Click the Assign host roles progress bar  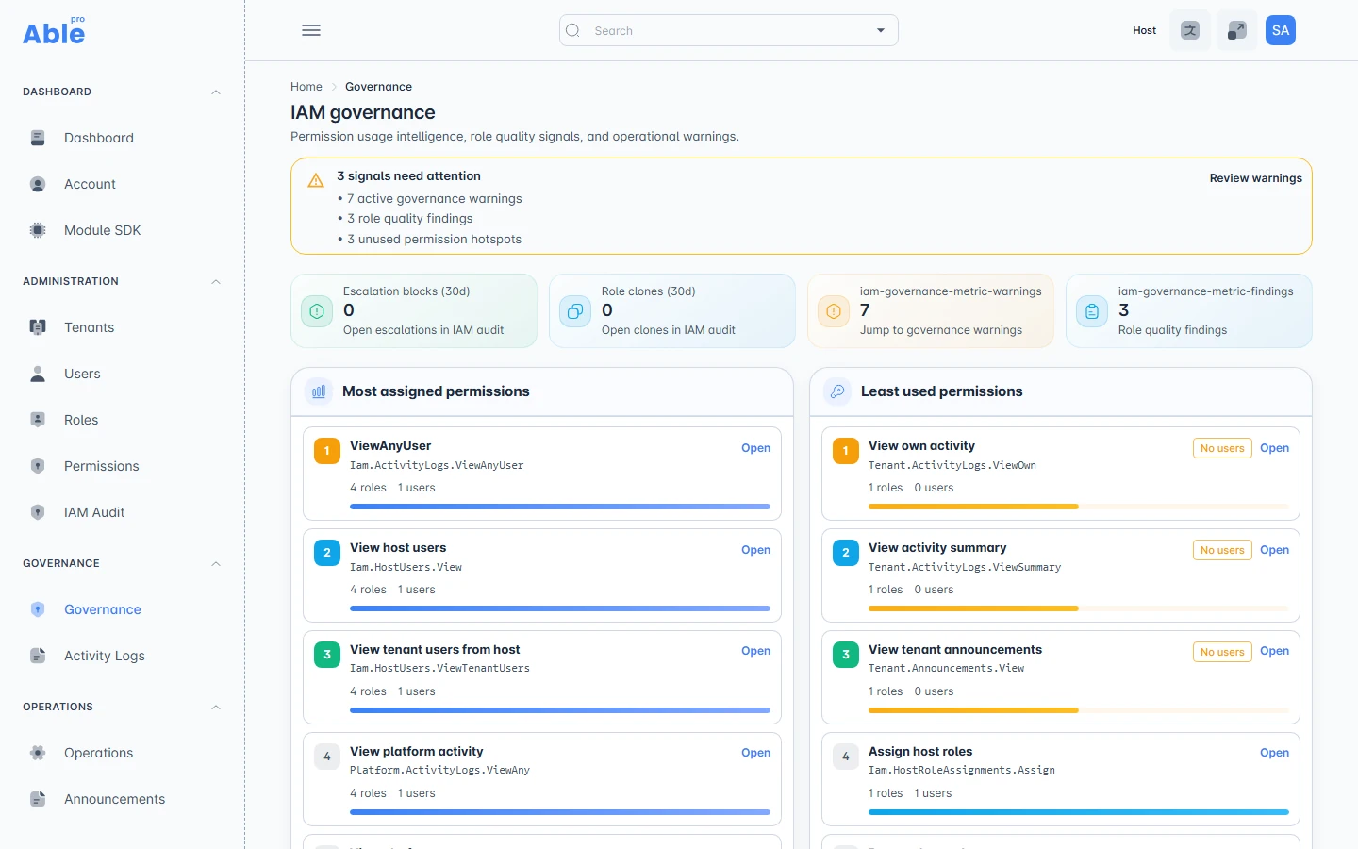pyautogui.click(x=1079, y=812)
